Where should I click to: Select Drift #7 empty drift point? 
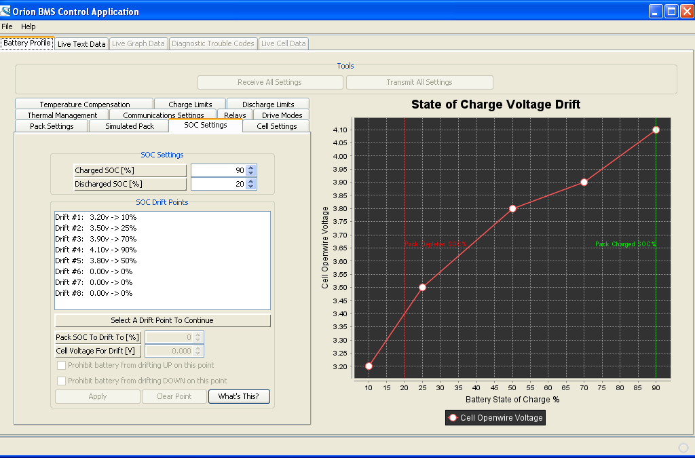pyautogui.click(x=162, y=282)
